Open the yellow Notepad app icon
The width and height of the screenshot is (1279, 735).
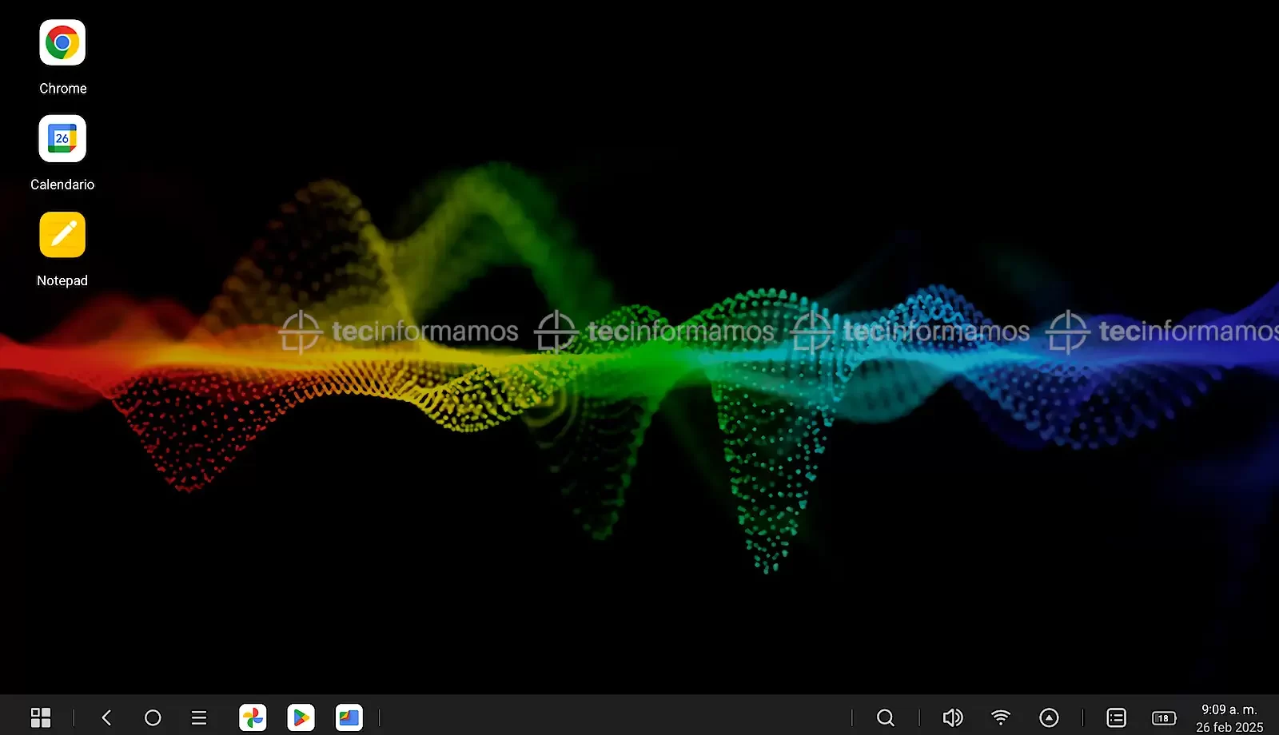[62, 235]
